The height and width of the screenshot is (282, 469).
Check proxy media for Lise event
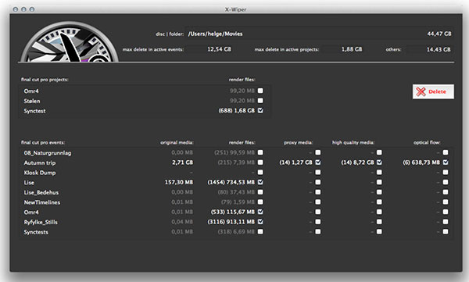[x=318, y=182]
